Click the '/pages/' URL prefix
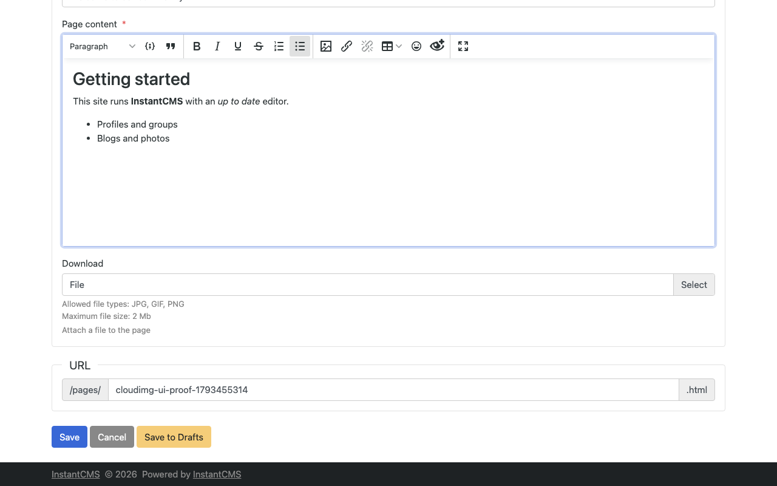The image size is (777, 486). click(x=85, y=390)
